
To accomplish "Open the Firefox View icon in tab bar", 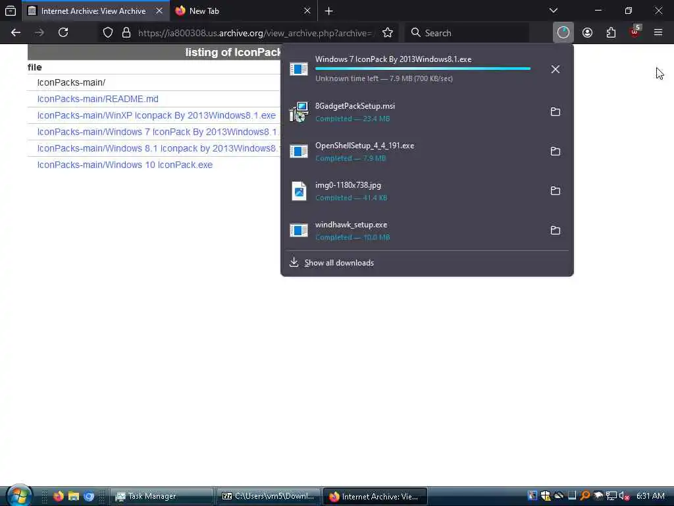I will tap(11, 11).
